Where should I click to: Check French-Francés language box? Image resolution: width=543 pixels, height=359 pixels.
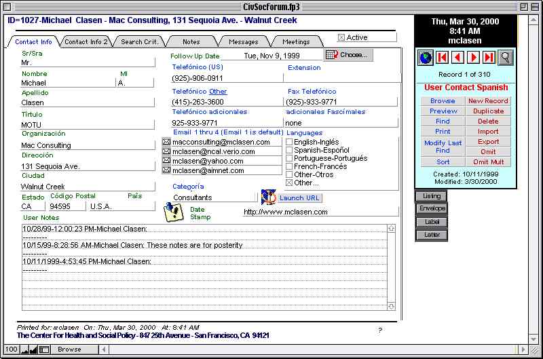pyautogui.click(x=289, y=166)
